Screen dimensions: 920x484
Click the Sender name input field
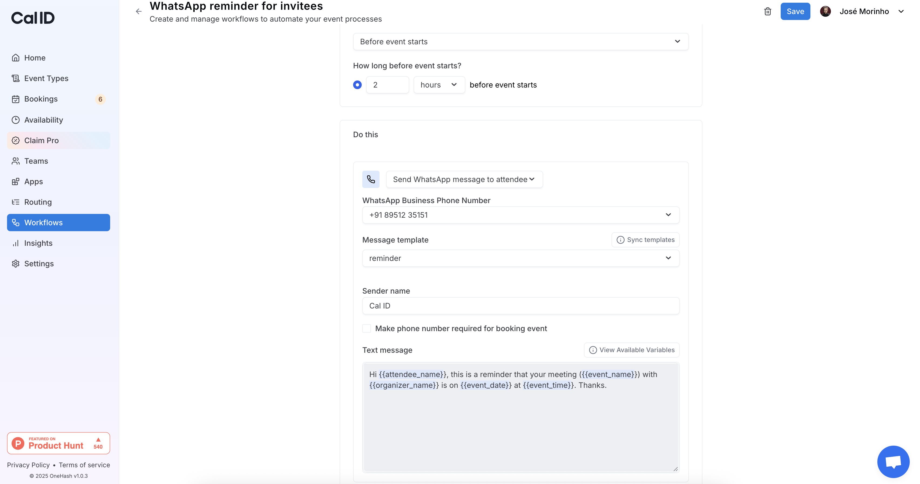coord(520,306)
